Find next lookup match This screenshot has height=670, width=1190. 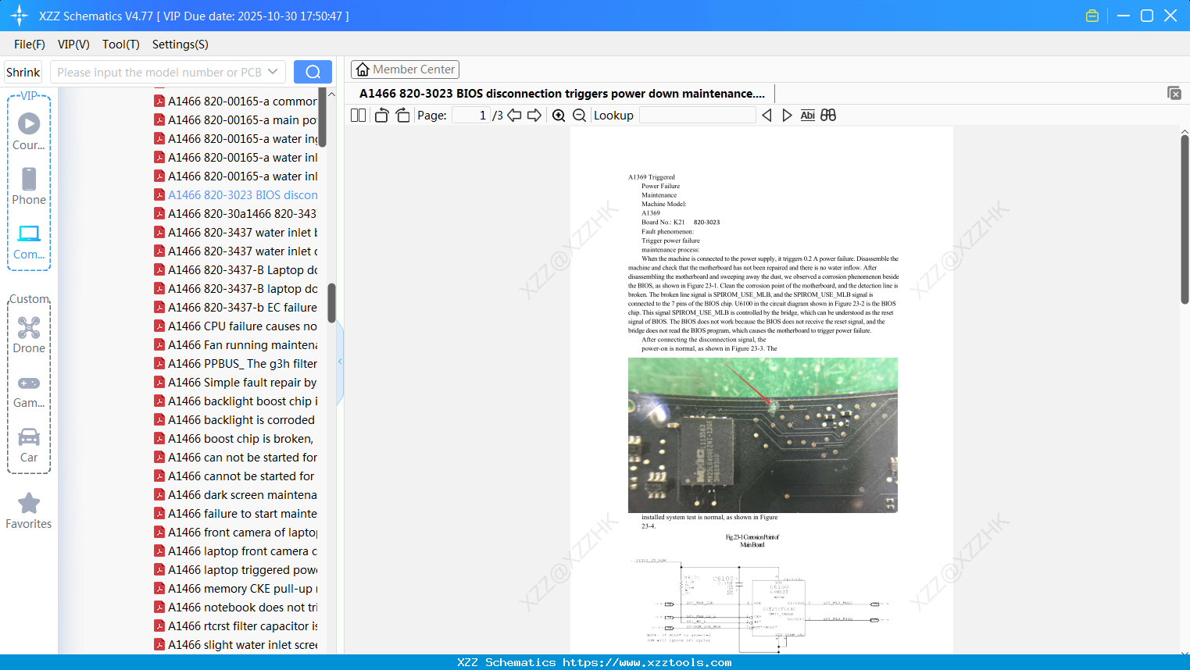(787, 115)
